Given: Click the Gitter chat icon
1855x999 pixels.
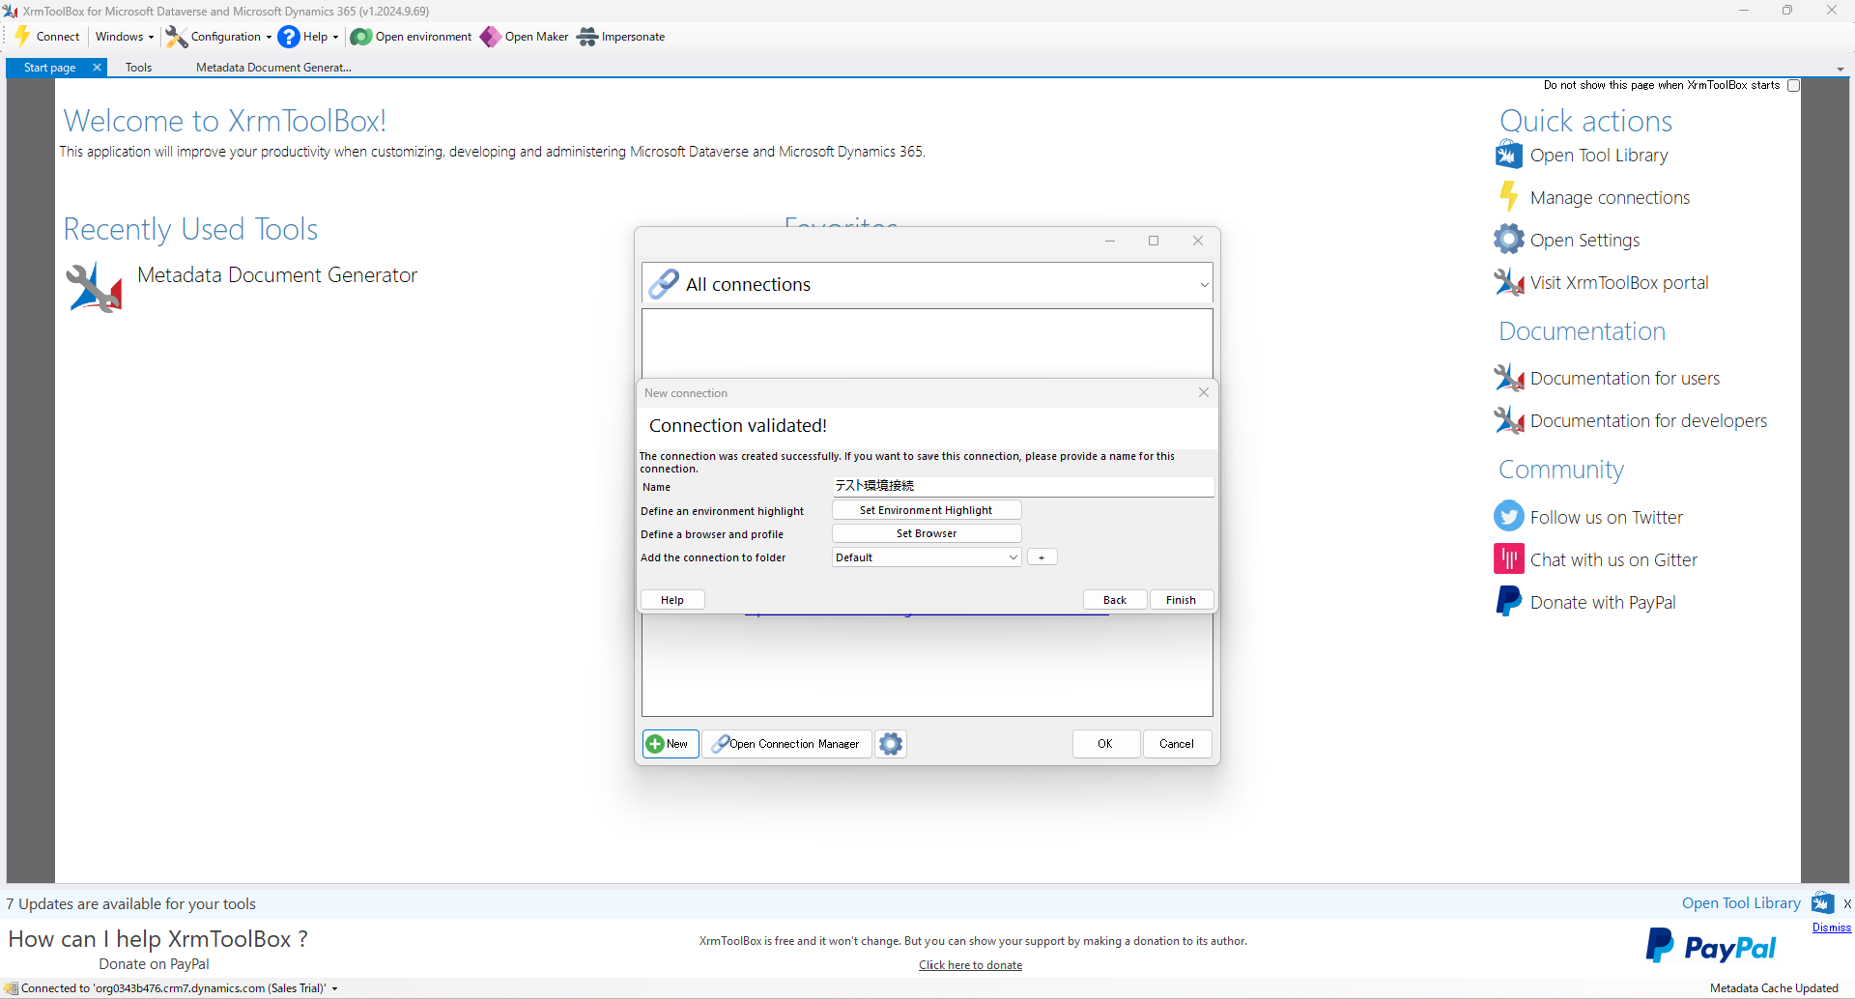Looking at the screenshot, I should coord(1508,558).
